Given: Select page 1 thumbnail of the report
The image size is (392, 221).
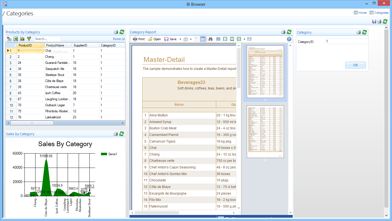Looking at the screenshot, I should click(265, 72).
